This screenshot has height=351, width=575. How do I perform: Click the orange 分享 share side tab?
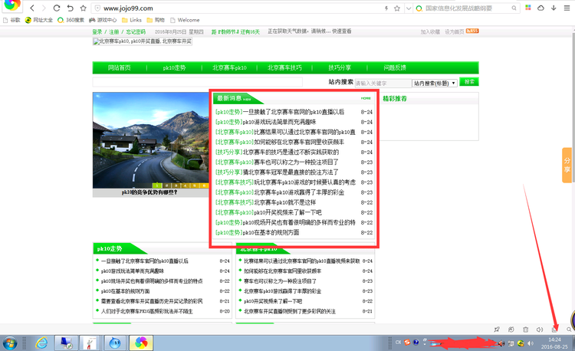567,165
